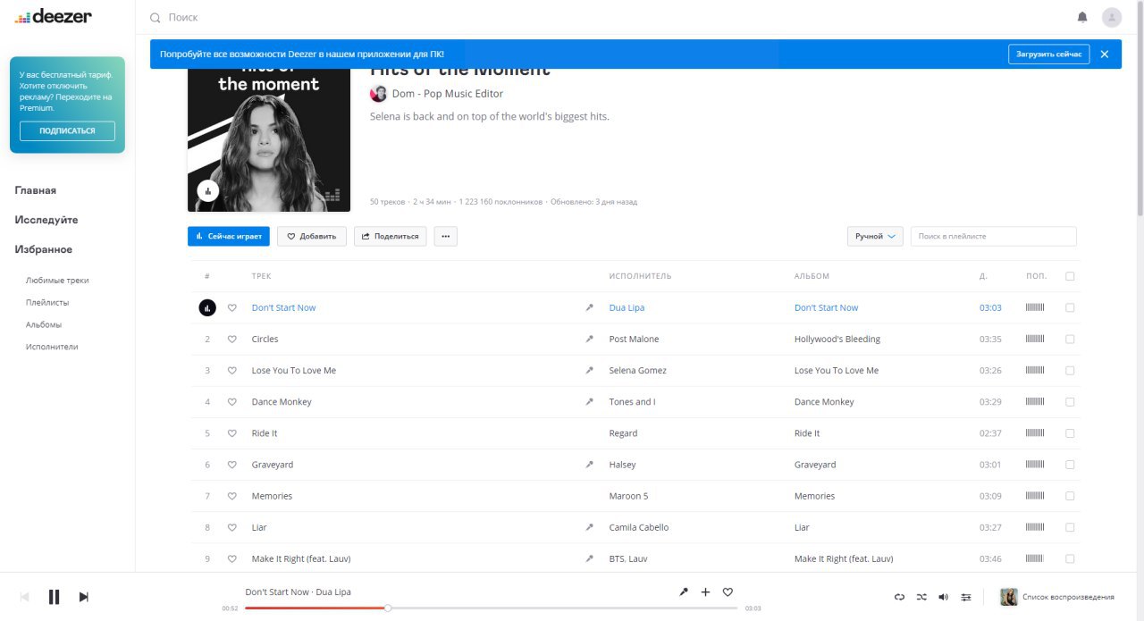Image resolution: width=1144 pixels, height=621 pixels.
Task: Toggle shuffle in player
Action: click(921, 597)
